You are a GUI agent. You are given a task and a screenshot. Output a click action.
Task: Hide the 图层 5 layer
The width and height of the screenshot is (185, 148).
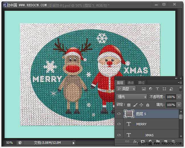119,114
